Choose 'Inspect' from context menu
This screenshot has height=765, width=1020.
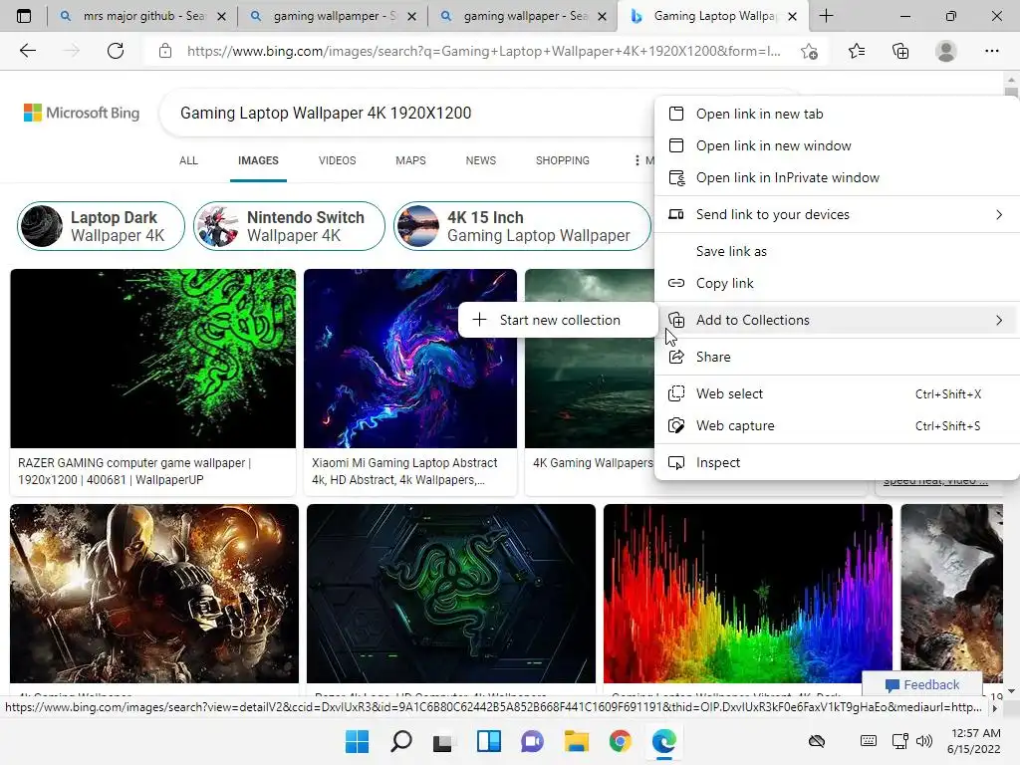[x=837, y=462]
